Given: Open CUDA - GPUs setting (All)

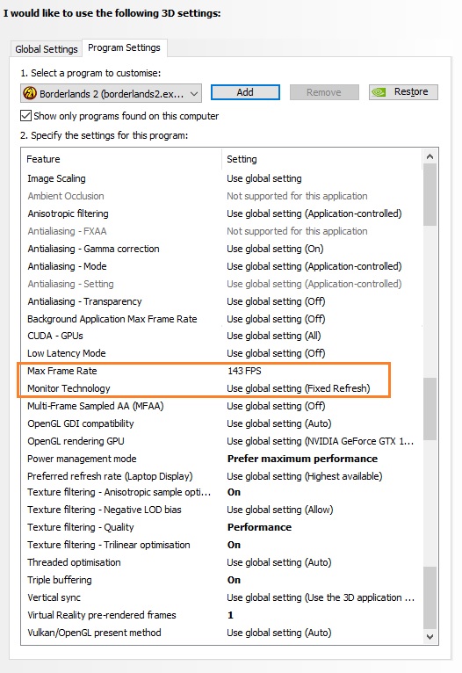Looking at the screenshot, I should 274,336.
